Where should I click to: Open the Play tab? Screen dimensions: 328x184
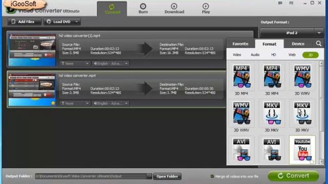point(206,9)
